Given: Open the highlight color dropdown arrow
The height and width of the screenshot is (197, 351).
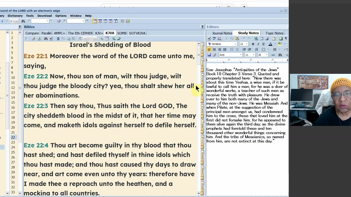Looking at the screenshot, I should tap(285, 44).
